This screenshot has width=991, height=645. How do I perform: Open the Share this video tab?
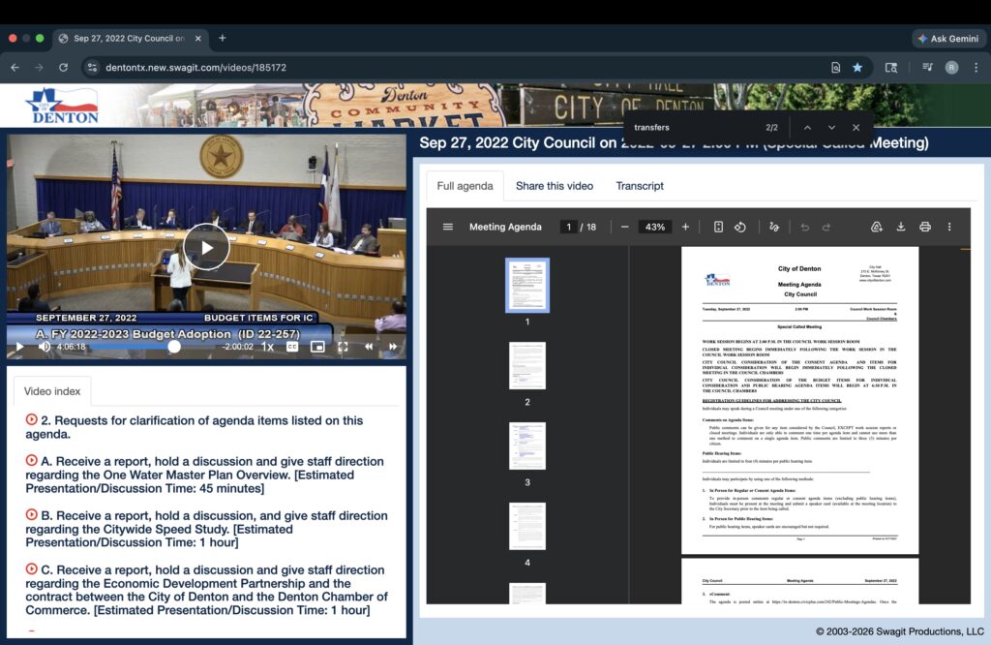point(555,186)
